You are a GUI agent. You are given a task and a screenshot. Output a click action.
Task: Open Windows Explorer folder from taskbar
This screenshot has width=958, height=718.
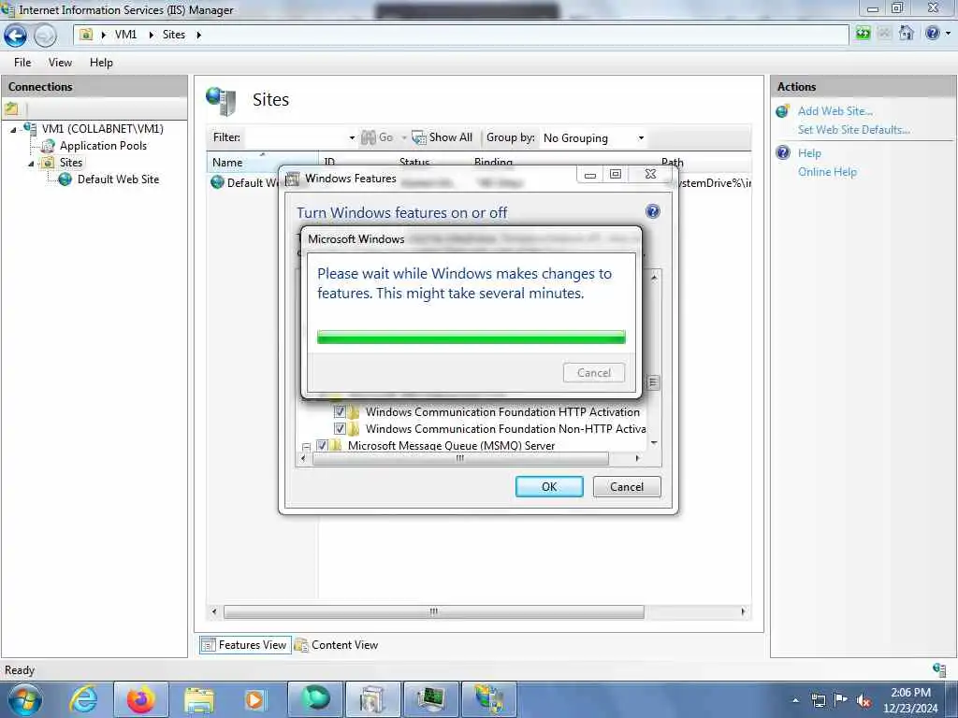[x=199, y=700]
